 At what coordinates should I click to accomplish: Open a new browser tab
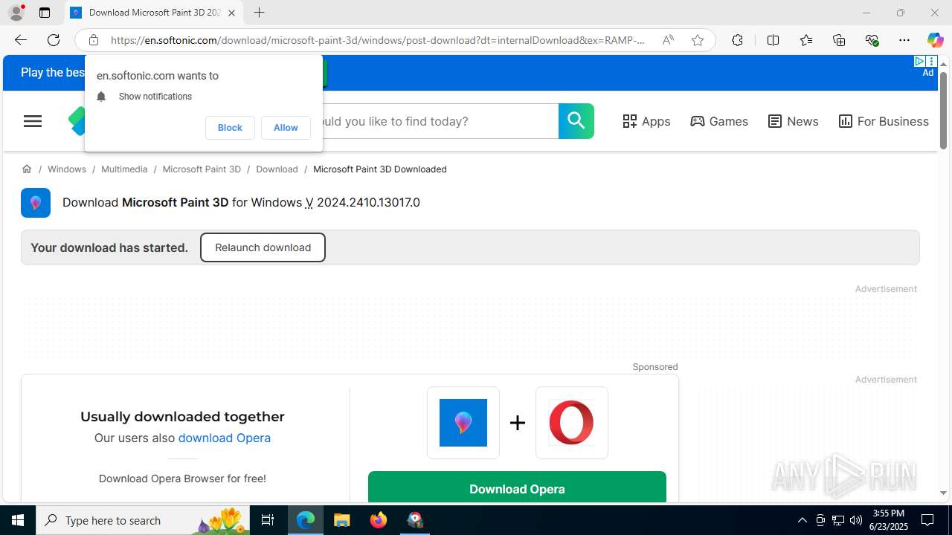click(259, 13)
